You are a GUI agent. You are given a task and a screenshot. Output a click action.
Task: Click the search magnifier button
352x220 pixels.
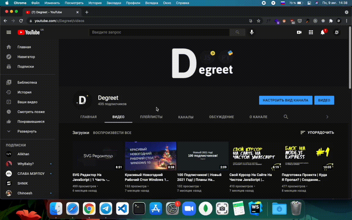pyautogui.click(x=237, y=32)
